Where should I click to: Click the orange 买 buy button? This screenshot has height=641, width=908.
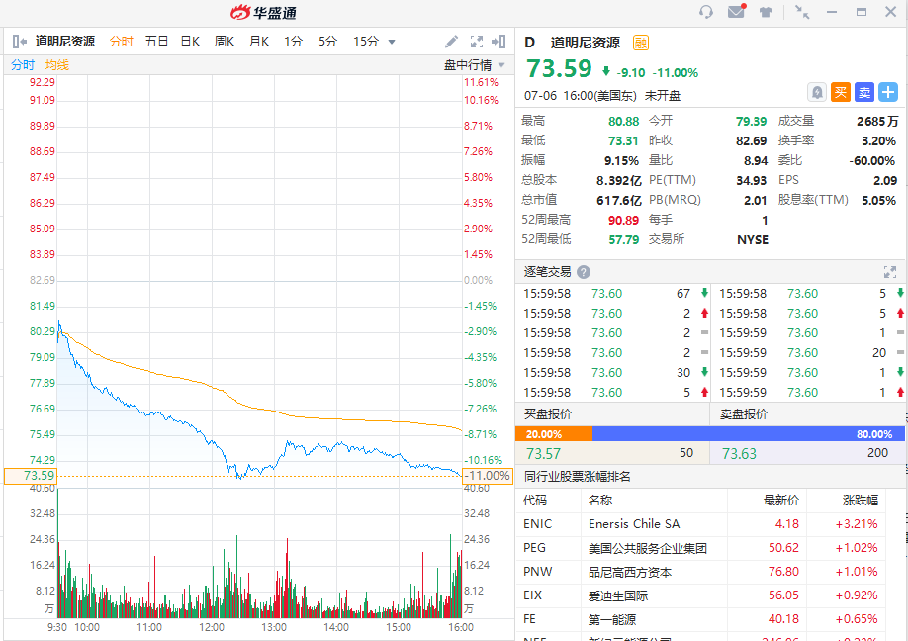pos(841,92)
